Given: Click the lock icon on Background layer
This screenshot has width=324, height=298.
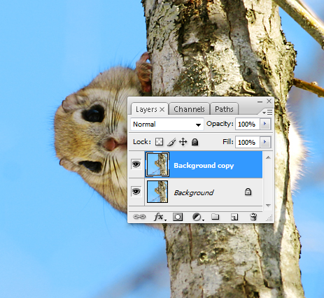Looking at the screenshot, I should pos(248,192).
